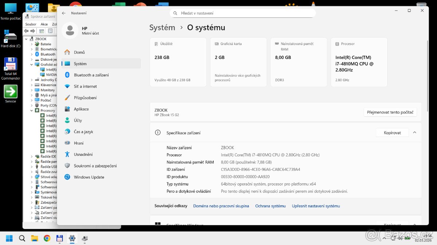Open the clock and date in taskbar

423,238
